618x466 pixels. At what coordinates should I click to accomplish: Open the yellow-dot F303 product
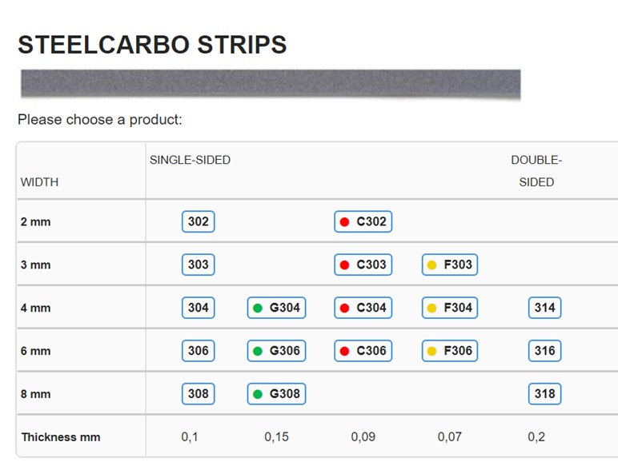coord(450,265)
